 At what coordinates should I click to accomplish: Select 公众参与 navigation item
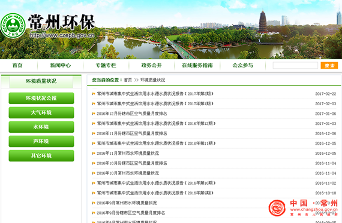tap(242, 65)
